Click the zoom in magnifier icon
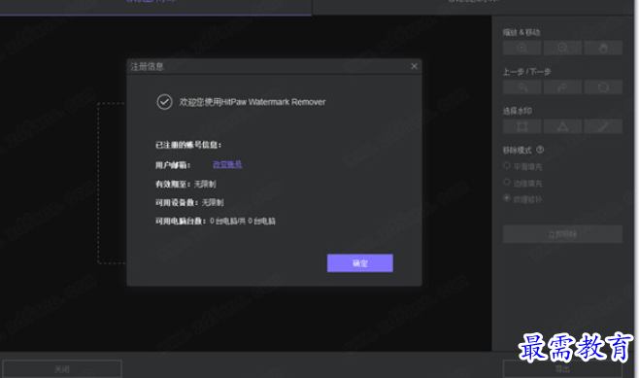 pyautogui.click(x=522, y=48)
